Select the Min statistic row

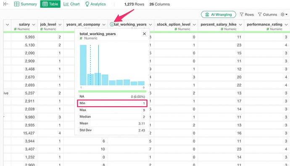112,103
